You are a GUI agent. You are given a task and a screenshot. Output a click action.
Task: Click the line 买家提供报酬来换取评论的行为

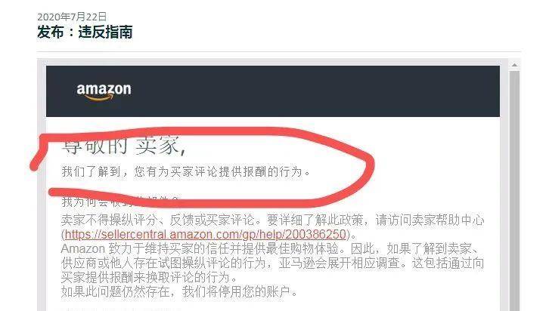[x=149, y=277]
